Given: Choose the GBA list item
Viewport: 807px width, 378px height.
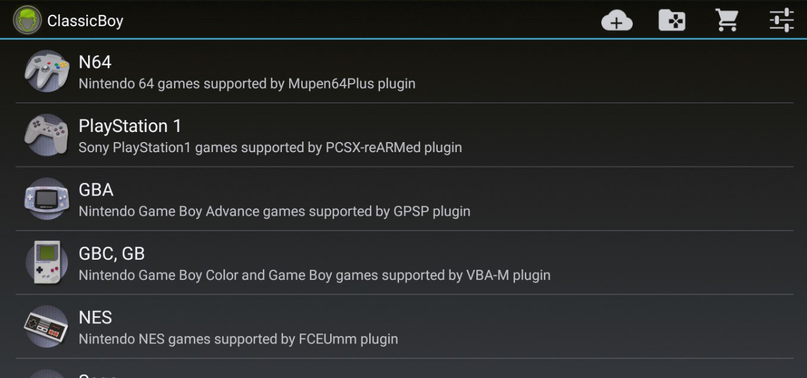Looking at the screenshot, I should pos(404,199).
